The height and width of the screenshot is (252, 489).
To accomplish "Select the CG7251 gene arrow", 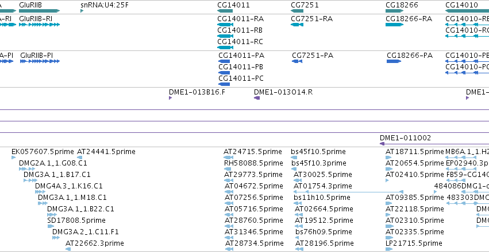I will pyautogui.click(x=297, y=11).
